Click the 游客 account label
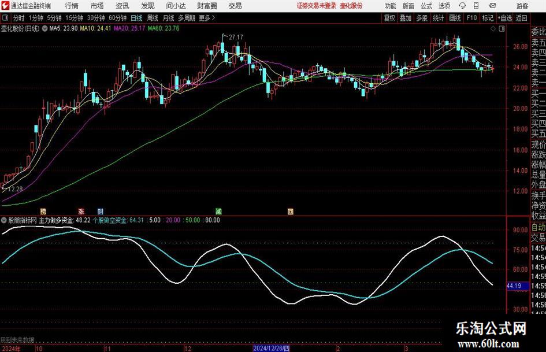Screen dimensions: 546x352 [x=522, y=6]
